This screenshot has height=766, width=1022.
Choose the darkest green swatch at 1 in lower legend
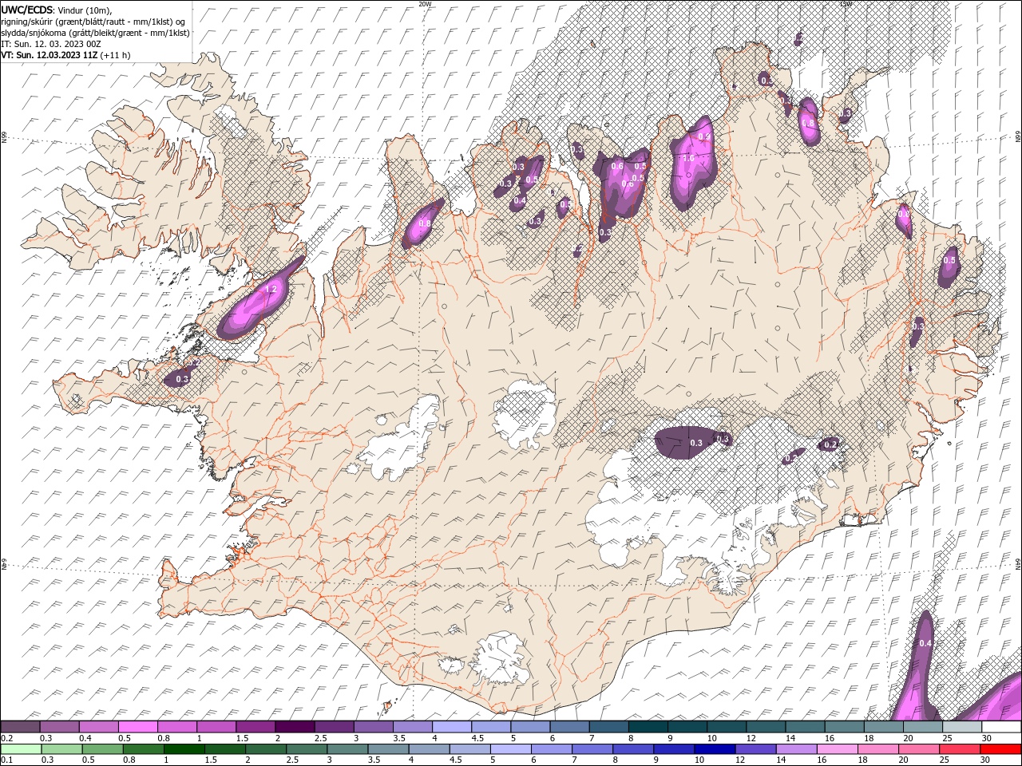coord(184,749)
